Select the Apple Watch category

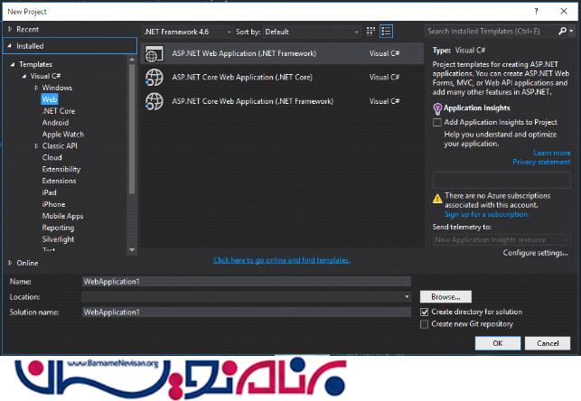pyautogui.click(x=63, y=135)
